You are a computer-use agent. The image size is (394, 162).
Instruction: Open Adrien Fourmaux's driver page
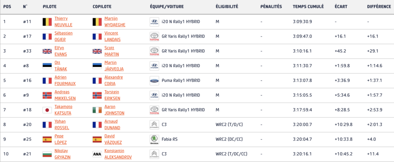64,81
